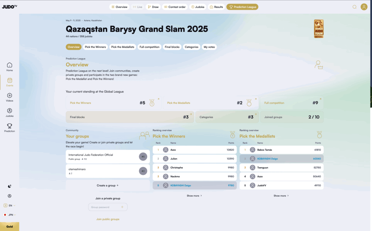Open Prediction trophy in sidebar
372x231 pixels.
pyautogui.click(x=10, y=128)
